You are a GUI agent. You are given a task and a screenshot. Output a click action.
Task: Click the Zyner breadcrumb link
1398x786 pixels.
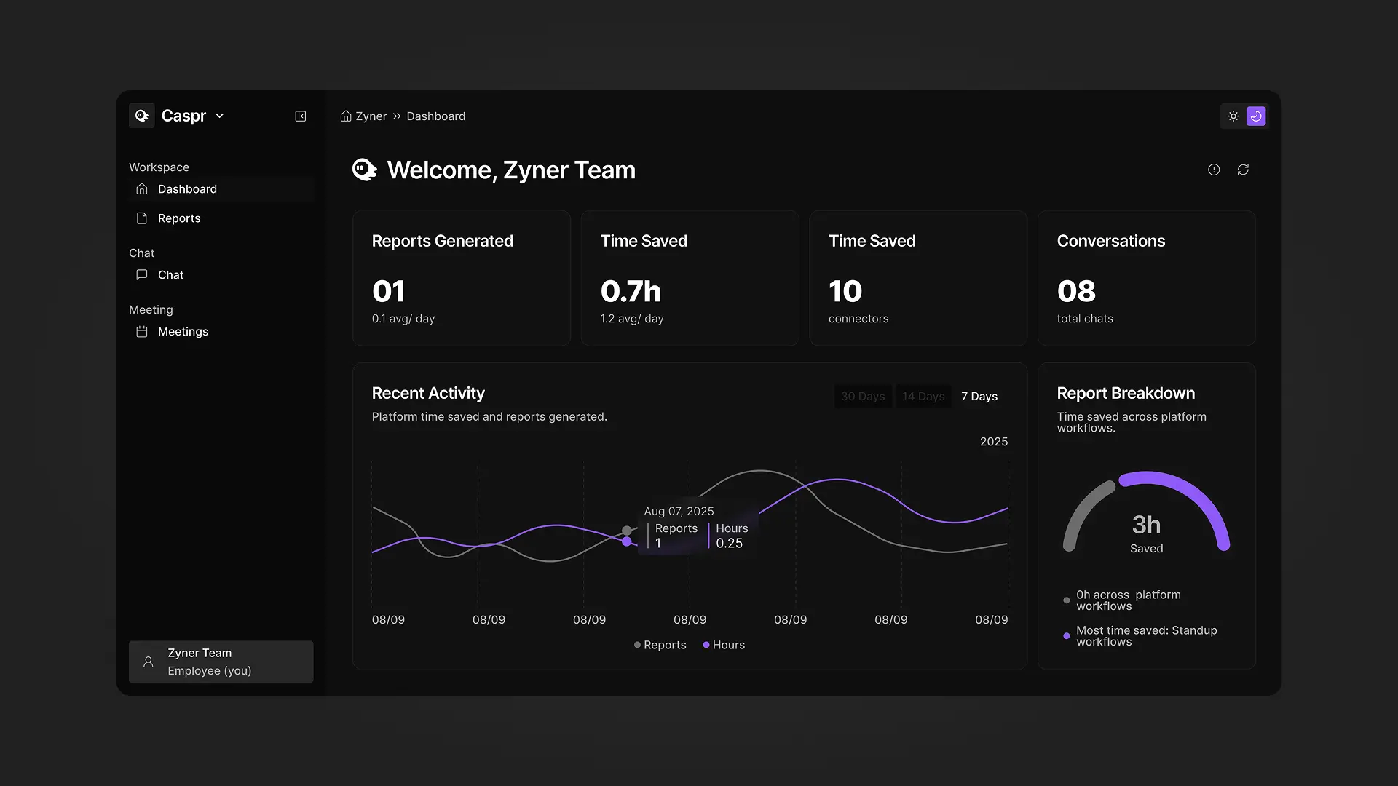tap(371, 116)
